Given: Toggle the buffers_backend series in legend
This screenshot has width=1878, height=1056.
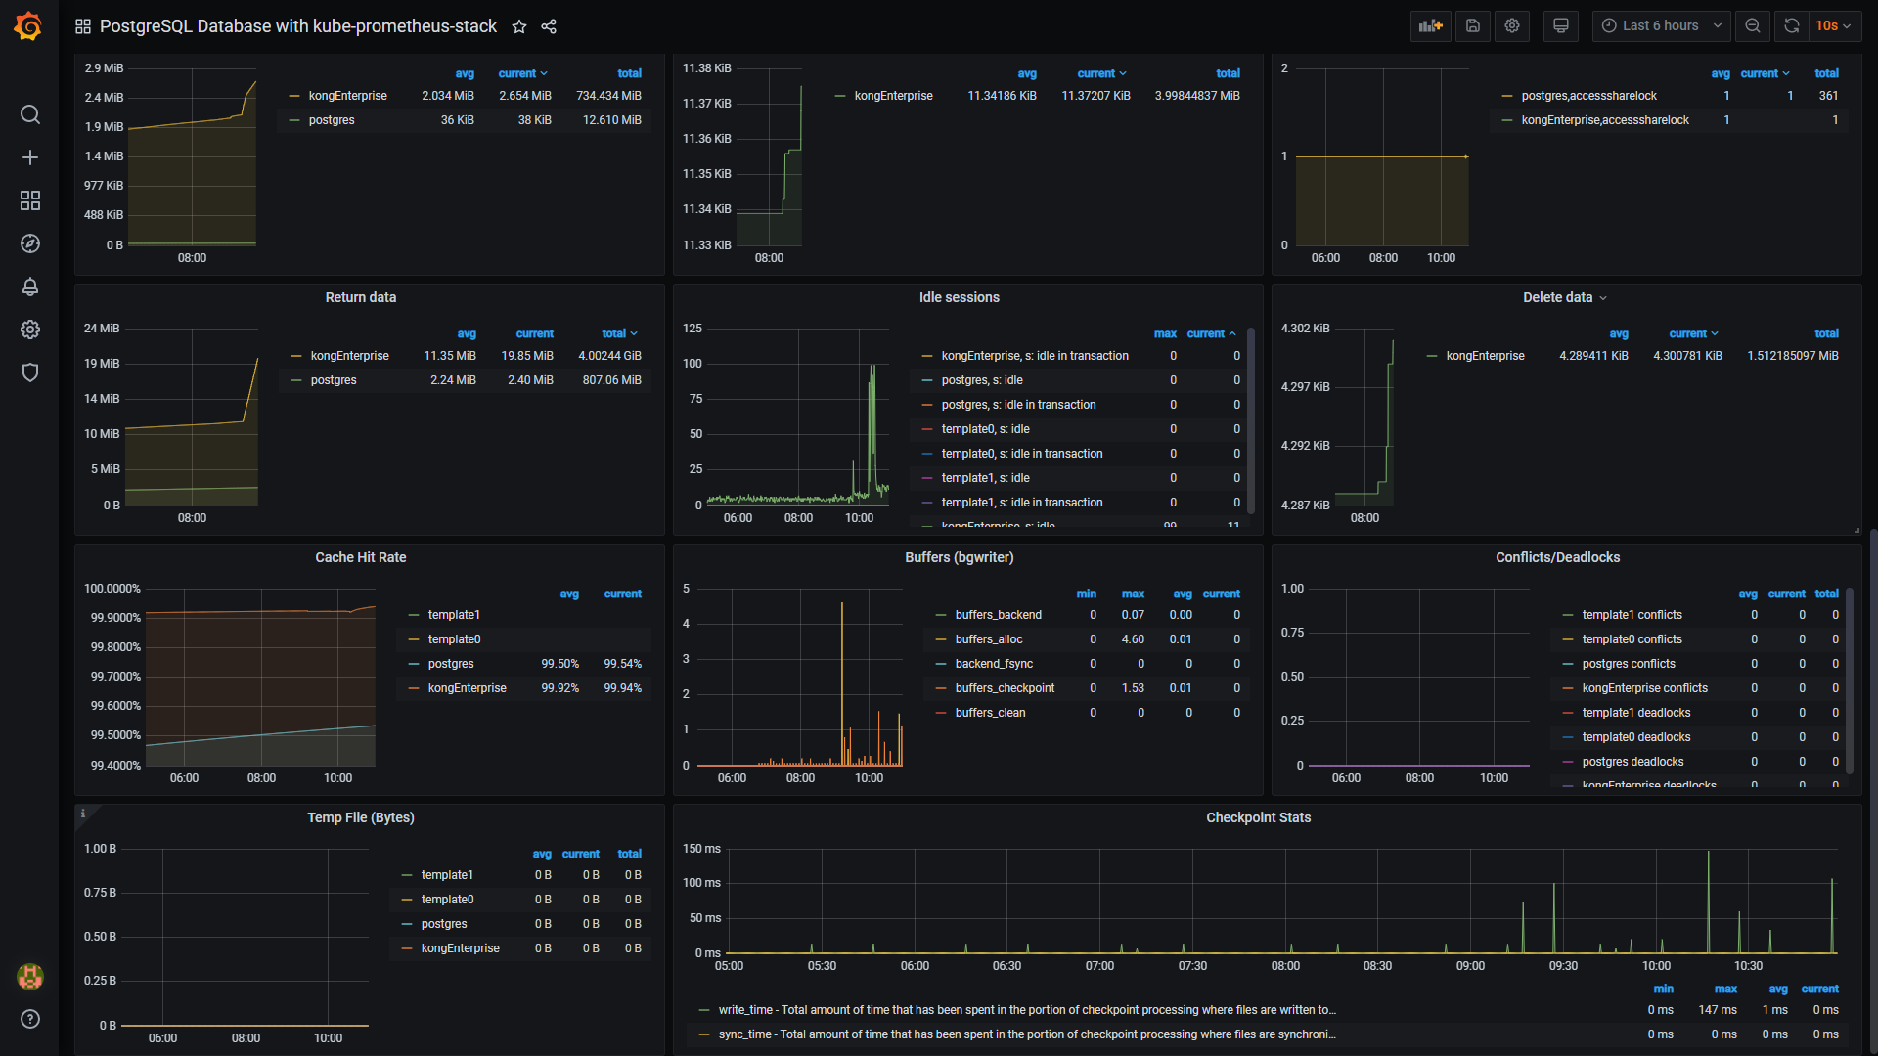Looking at the screenshot, I should point(998,615).
